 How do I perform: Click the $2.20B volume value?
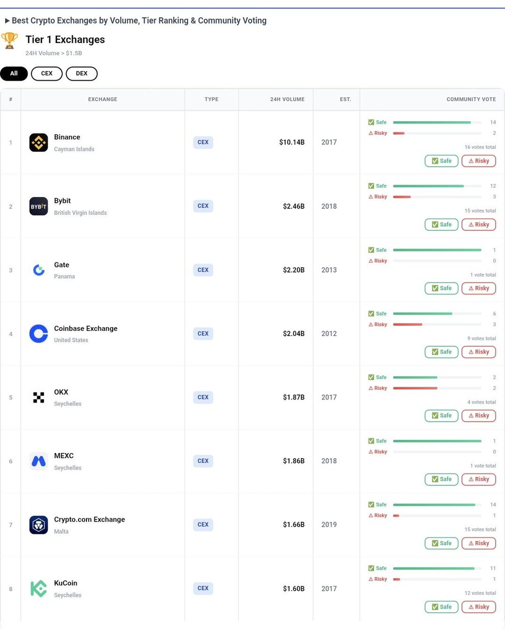[294, 270]
